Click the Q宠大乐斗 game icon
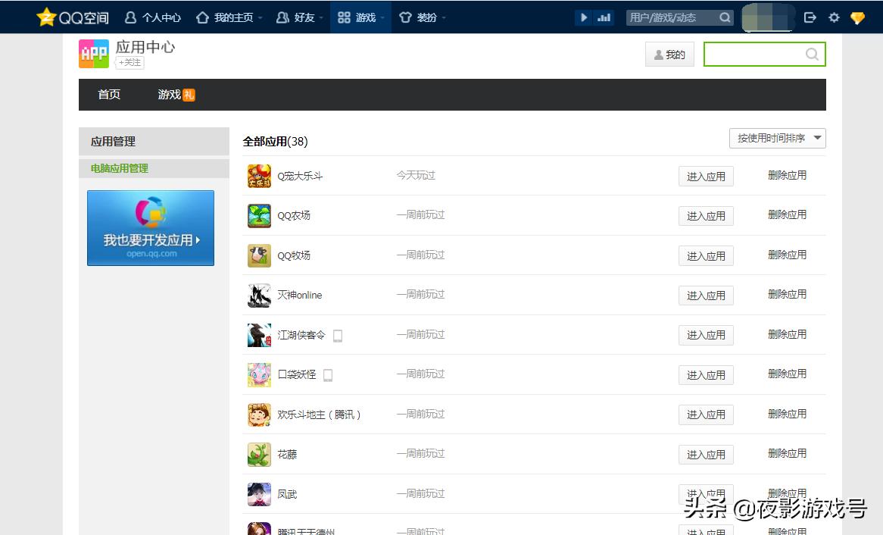Image resolution: width=883 pixels, height=535 pixels. click(259, 176)
